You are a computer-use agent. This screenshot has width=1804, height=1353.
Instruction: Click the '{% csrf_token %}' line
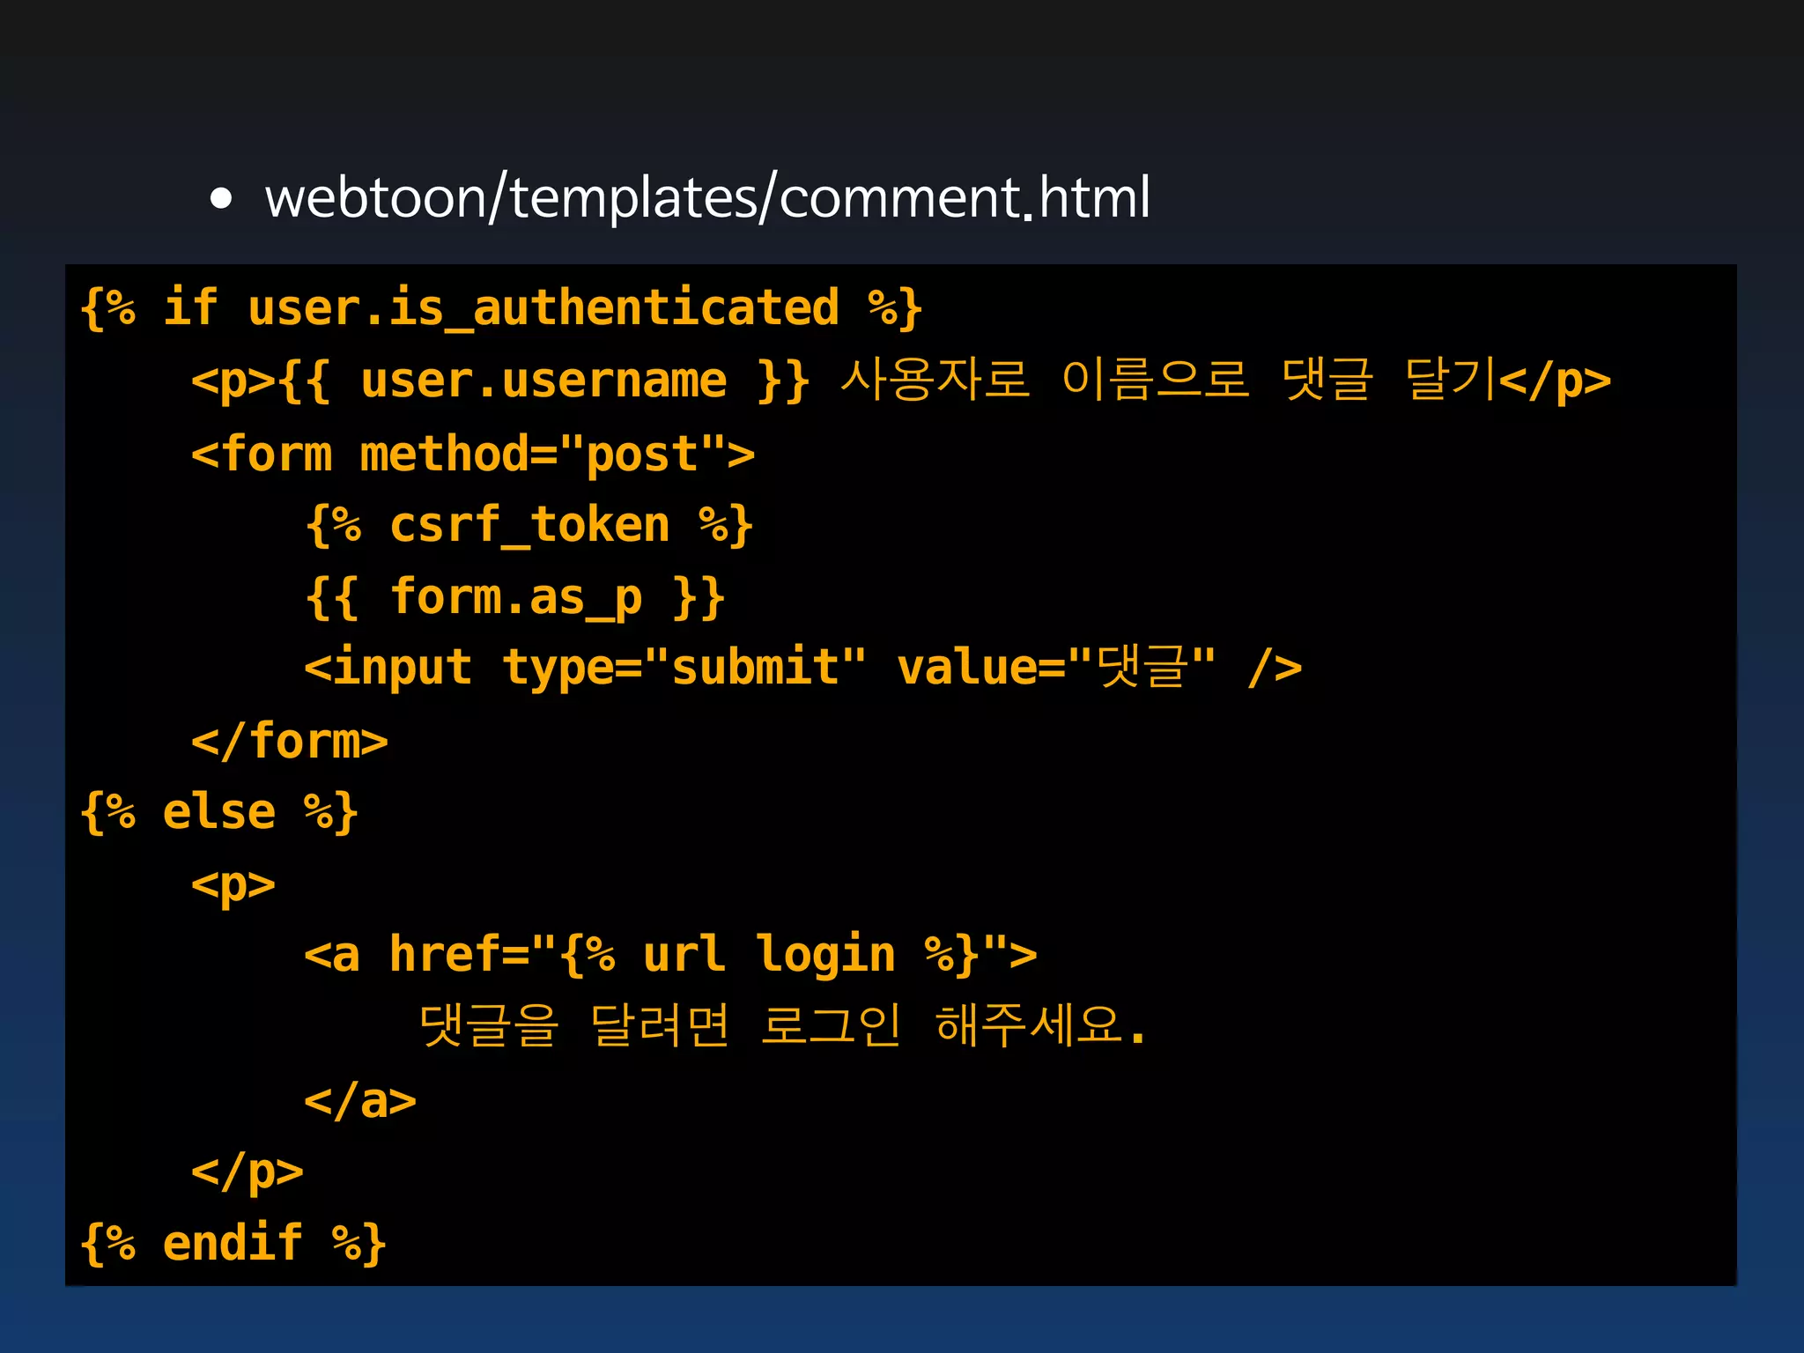pyautogui.click(x=529, y=525)
